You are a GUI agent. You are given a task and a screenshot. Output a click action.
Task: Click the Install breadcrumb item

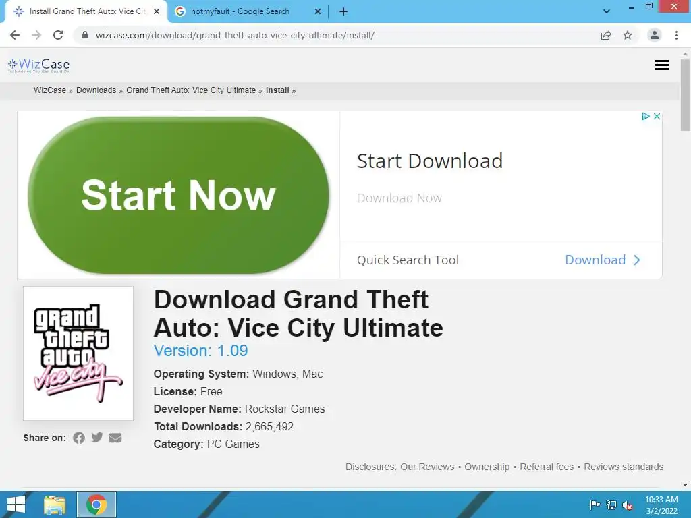point(277,90)
